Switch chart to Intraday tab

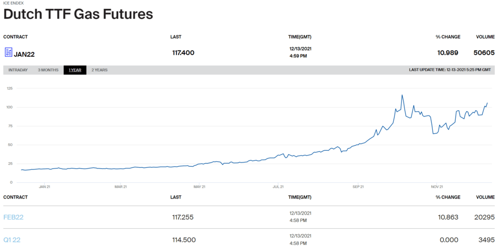pos(18,70)
